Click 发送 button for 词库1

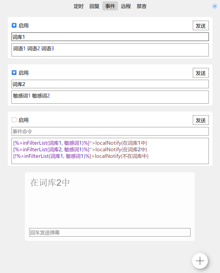201,25
